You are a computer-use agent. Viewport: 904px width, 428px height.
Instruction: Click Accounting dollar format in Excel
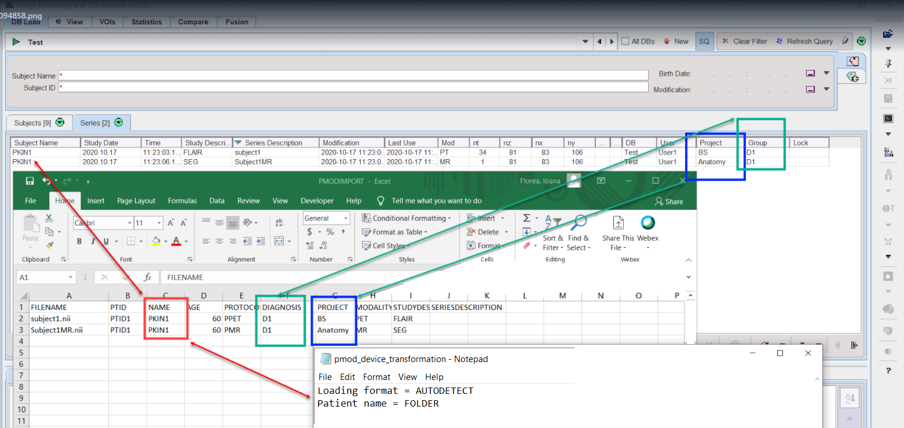309,232
